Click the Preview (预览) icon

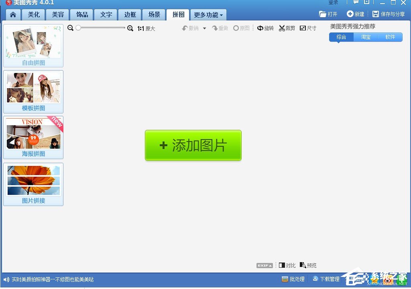click(x=308, y=265)
